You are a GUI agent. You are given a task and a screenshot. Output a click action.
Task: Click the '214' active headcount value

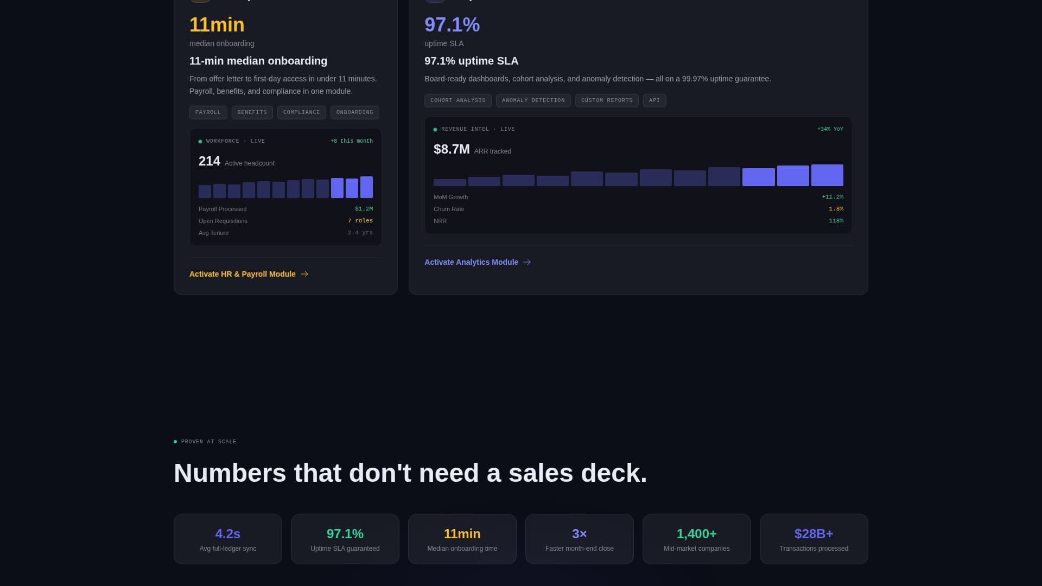(209, 161)
